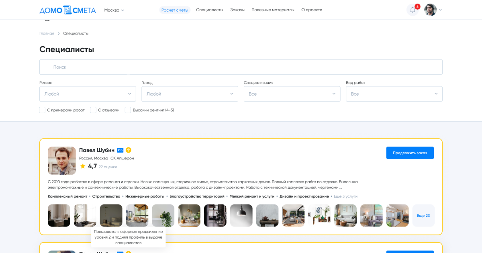This screenshot has width=482, height=253.
Task: Check the "С примерами работ" checkbox
Action: [x=42, y=110]
